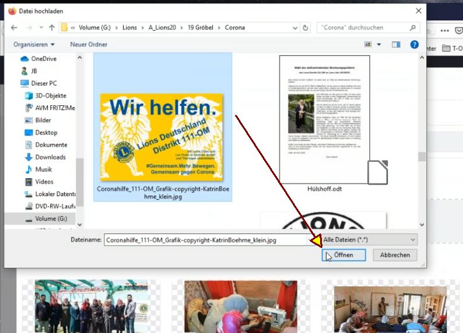Open Musik in navigation pane
The width and height of the screenshot is (463, 333).
pos(38,169)
